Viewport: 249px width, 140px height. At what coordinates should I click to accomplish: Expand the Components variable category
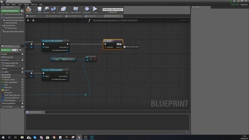pos(1,77)
